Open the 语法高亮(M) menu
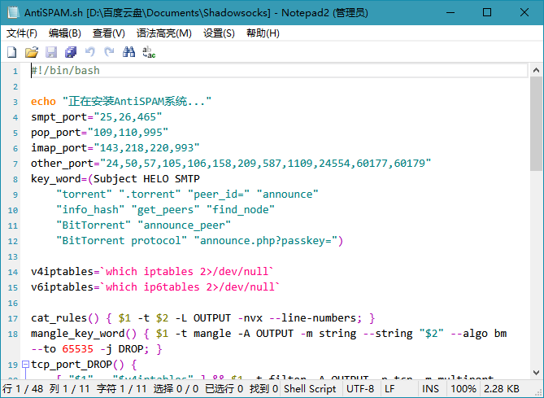544x398 pixels. pos(163,33)
